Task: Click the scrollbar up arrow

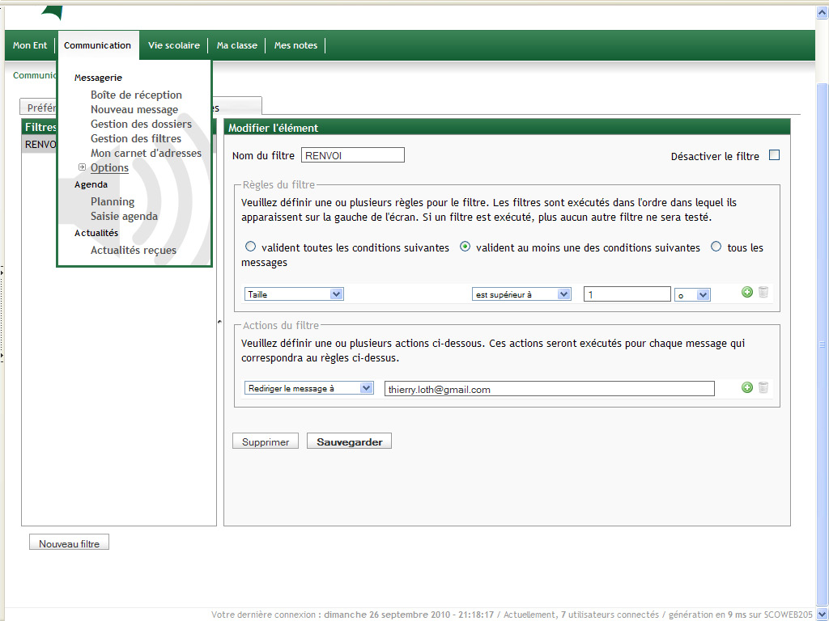Action: (x=822, y=14)
